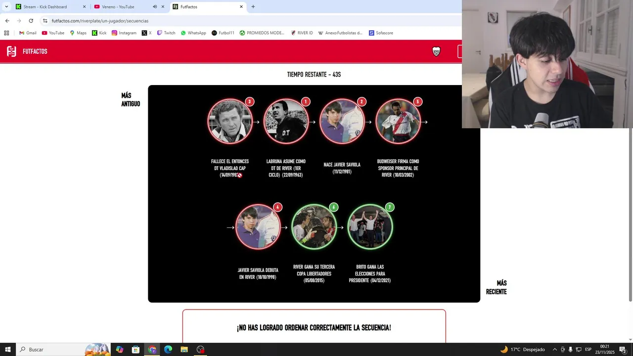Open the RIVER ID bookmark

click(302, 33)
